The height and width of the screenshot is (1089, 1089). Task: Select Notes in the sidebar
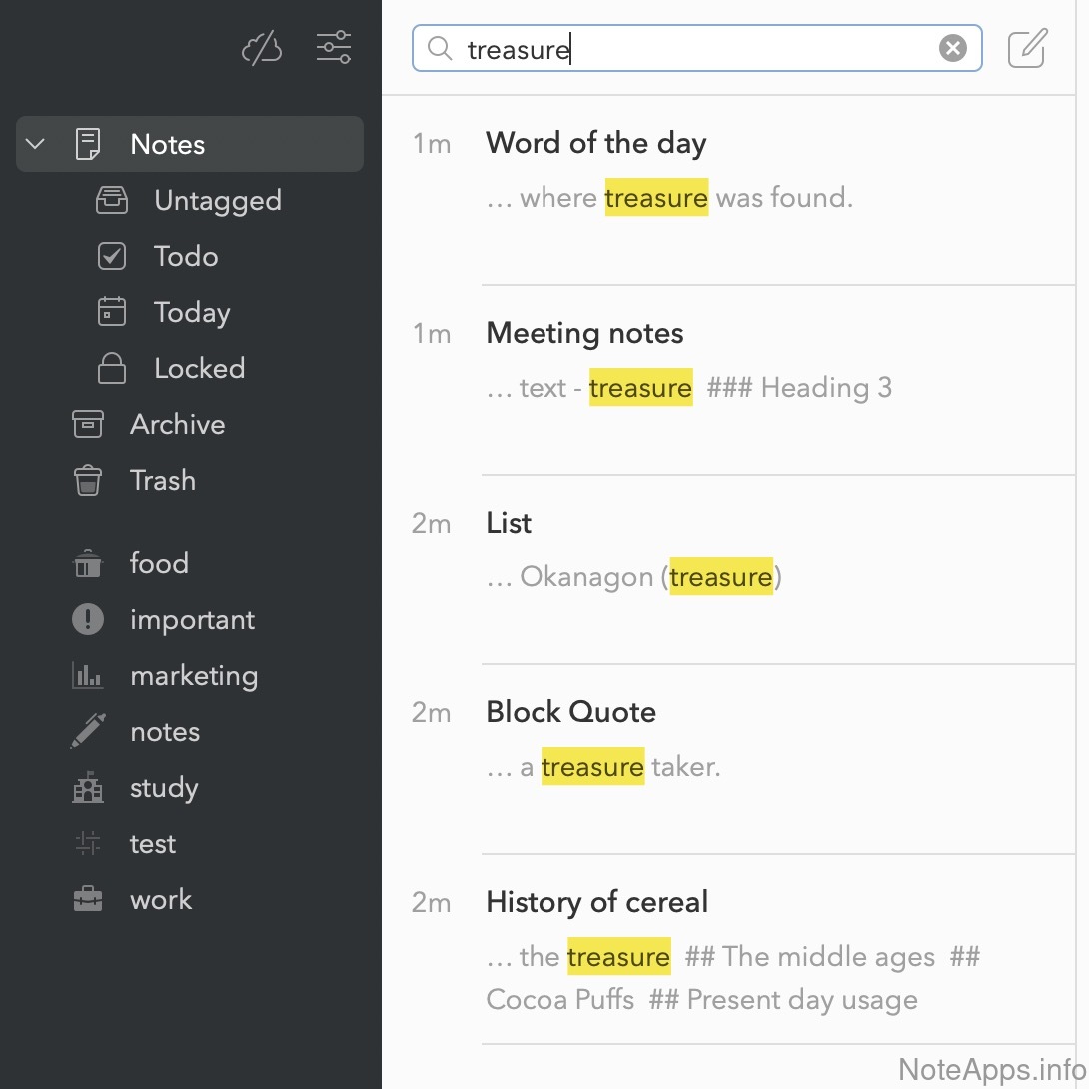coord(168,144)
